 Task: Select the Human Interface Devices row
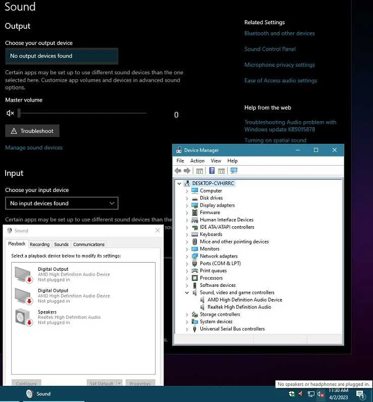point(227,220)
